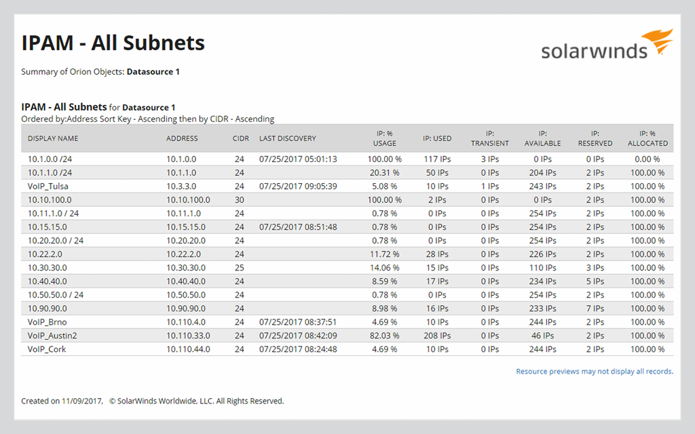The width and height of the screenshot is (695, 434).
Task: Click the 20.31 % usage value
Action: (x=384, y=173)
